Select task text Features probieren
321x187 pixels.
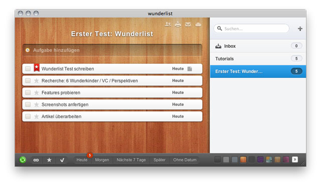[61, 92]
